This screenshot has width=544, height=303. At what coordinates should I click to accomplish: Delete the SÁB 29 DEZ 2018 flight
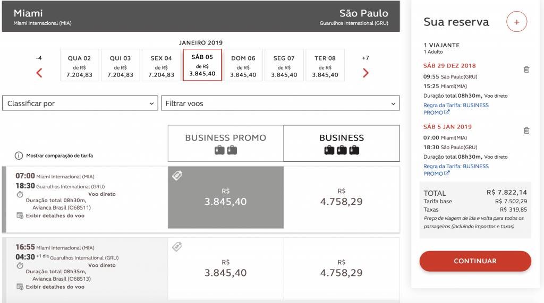coord(526,70)
